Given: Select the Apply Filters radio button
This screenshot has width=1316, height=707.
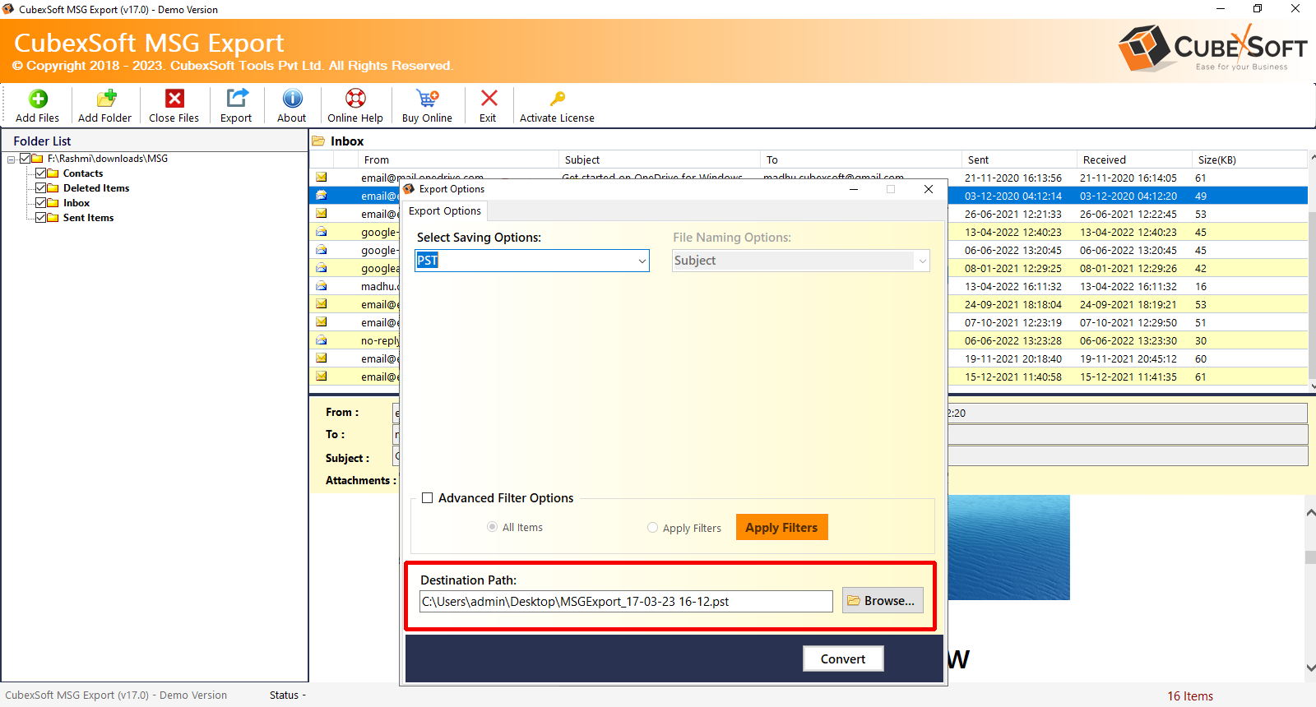Looking at the screenshot, I should click(652, 528).
